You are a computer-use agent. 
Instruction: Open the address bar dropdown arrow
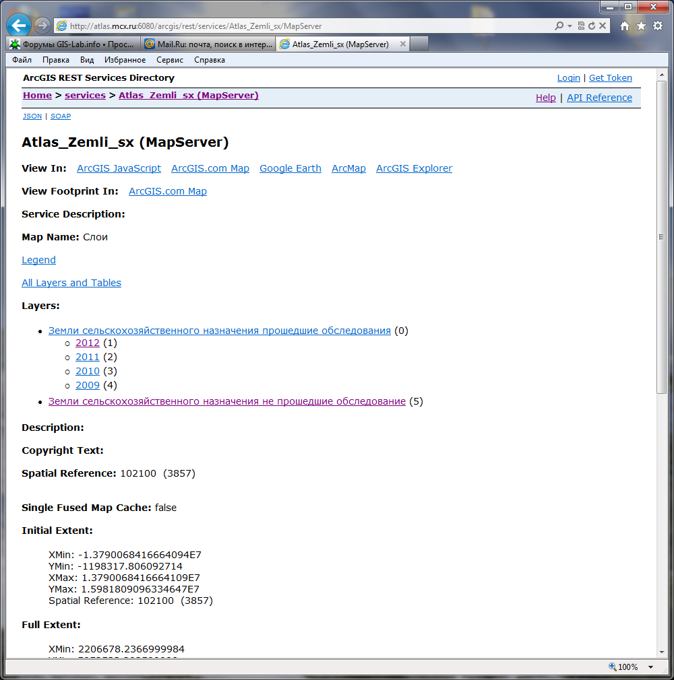[x=570, y=26]
